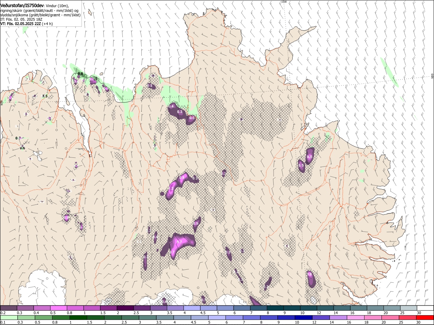
Task: Select the pink swatch labelled 16 in rain legend
Action: click(356, 318)
